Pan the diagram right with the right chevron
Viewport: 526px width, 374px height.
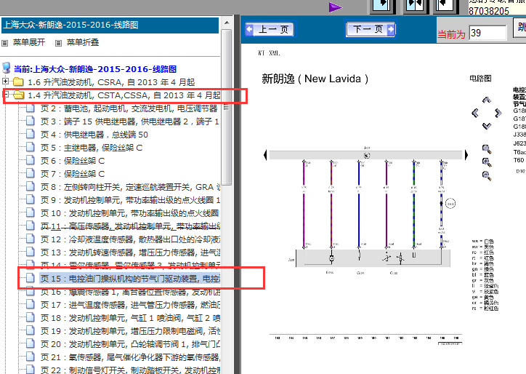click(x=498, y=113)
